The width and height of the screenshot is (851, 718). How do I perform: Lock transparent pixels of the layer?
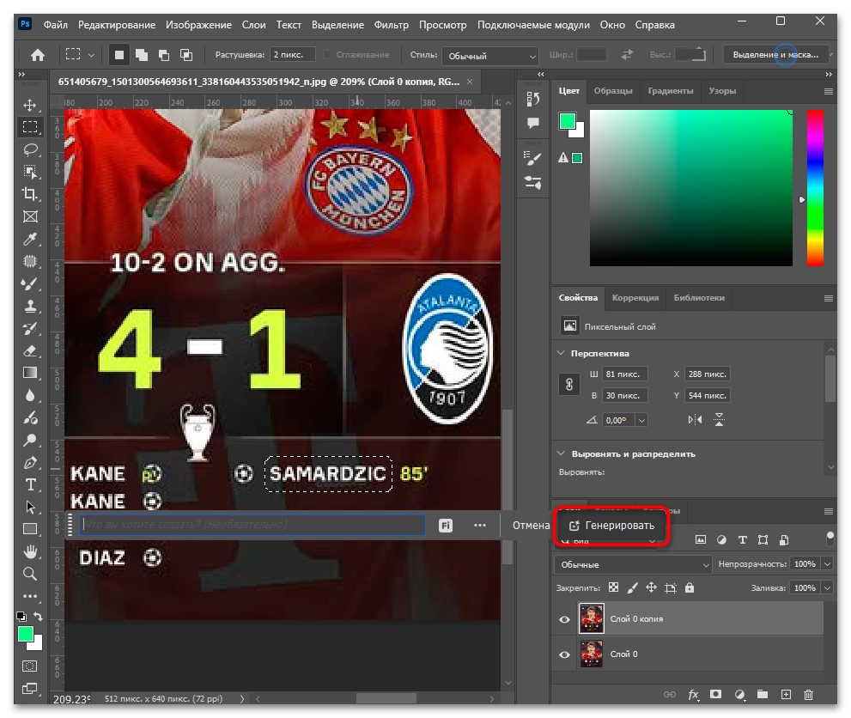click(x=613, y=587)
